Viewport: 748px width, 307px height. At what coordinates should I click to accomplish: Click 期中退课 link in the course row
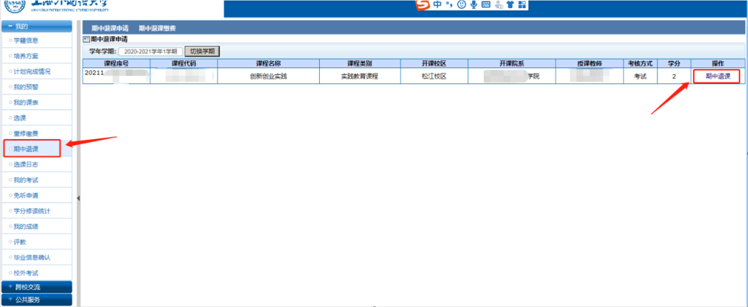click(717, 76)
